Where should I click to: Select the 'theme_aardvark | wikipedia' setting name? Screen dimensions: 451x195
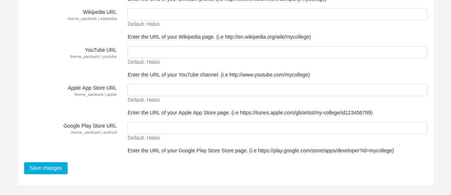(92, 19)
